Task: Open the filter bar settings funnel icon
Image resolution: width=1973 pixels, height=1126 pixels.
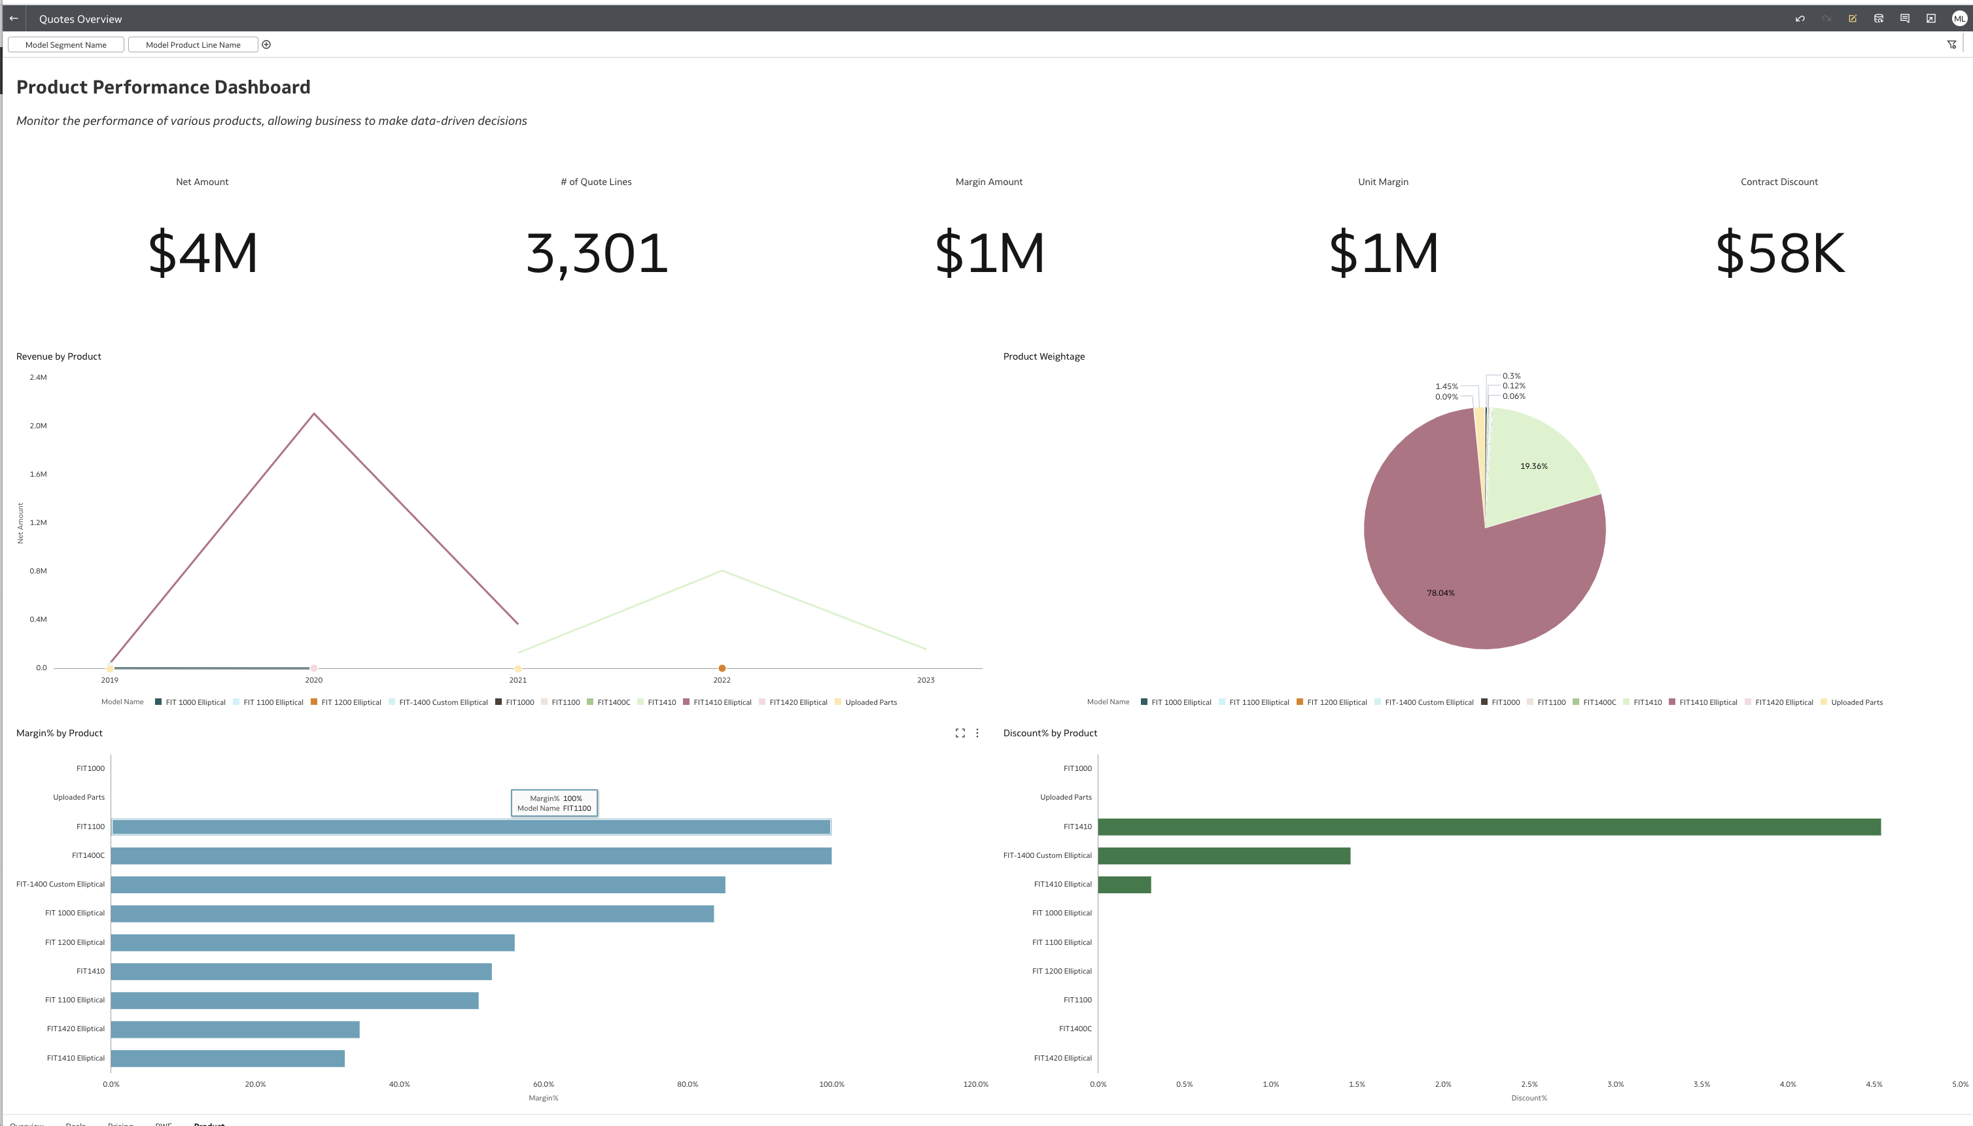Action: tap(1951, 45)
